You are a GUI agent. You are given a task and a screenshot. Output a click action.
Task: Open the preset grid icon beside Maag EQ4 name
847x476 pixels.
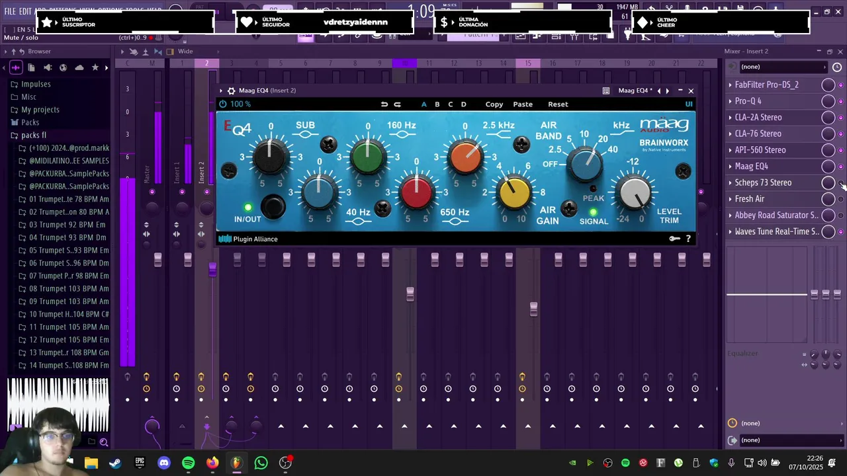click(606, 91)
